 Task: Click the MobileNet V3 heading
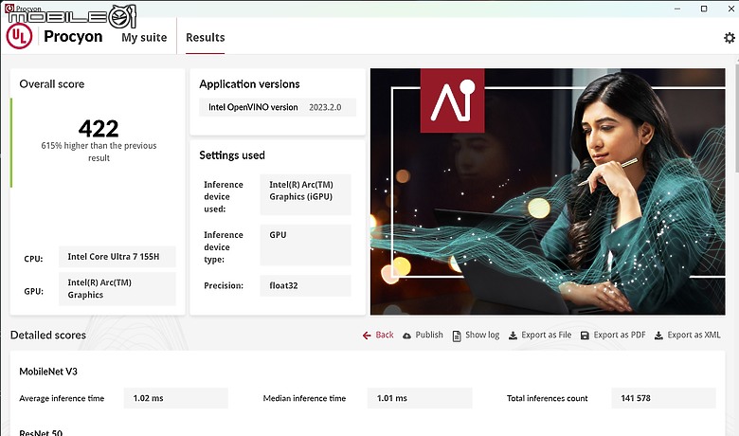(48, 372)
